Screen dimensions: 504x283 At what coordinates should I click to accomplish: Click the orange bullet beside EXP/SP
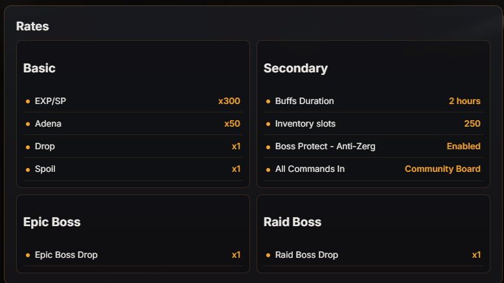point(28,101)
